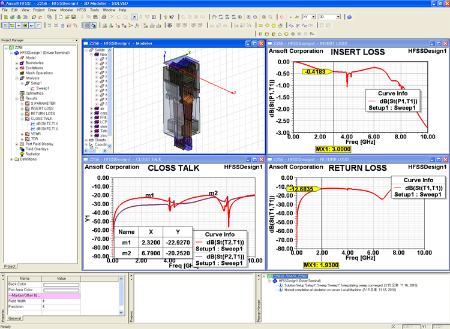
Task: Expand the Sheets node in modeler tree
Action: point(86,140)
